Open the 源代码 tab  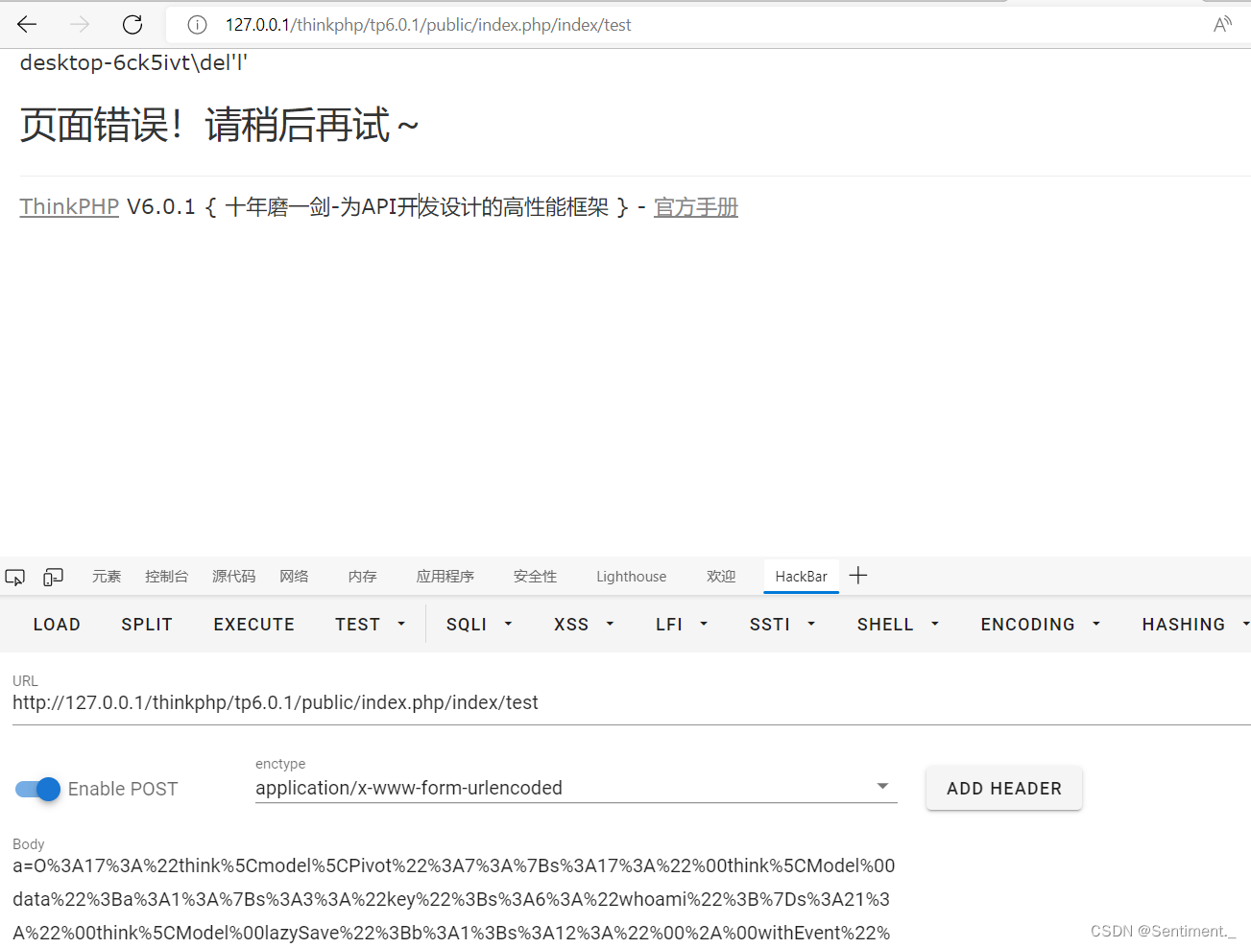tap(234, 577)
